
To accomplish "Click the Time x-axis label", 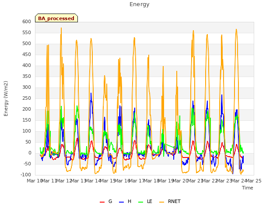I will 248,188.
